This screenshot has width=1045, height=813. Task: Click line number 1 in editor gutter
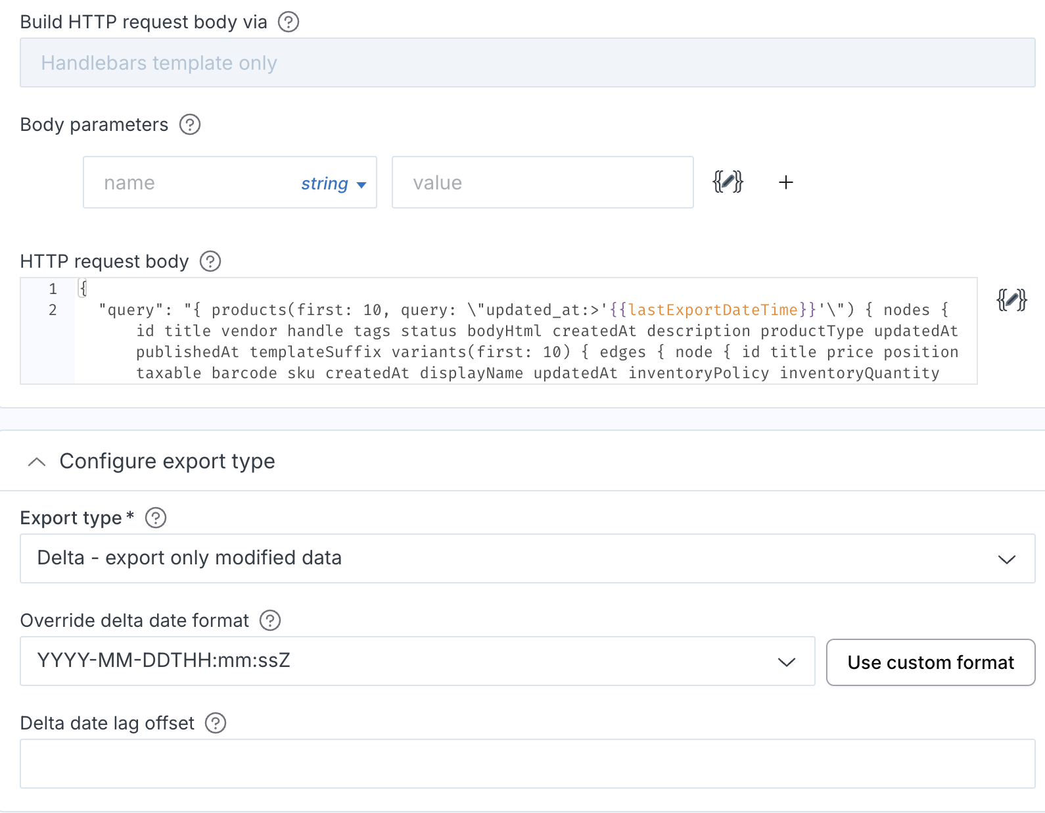click(x=53, y=289)
